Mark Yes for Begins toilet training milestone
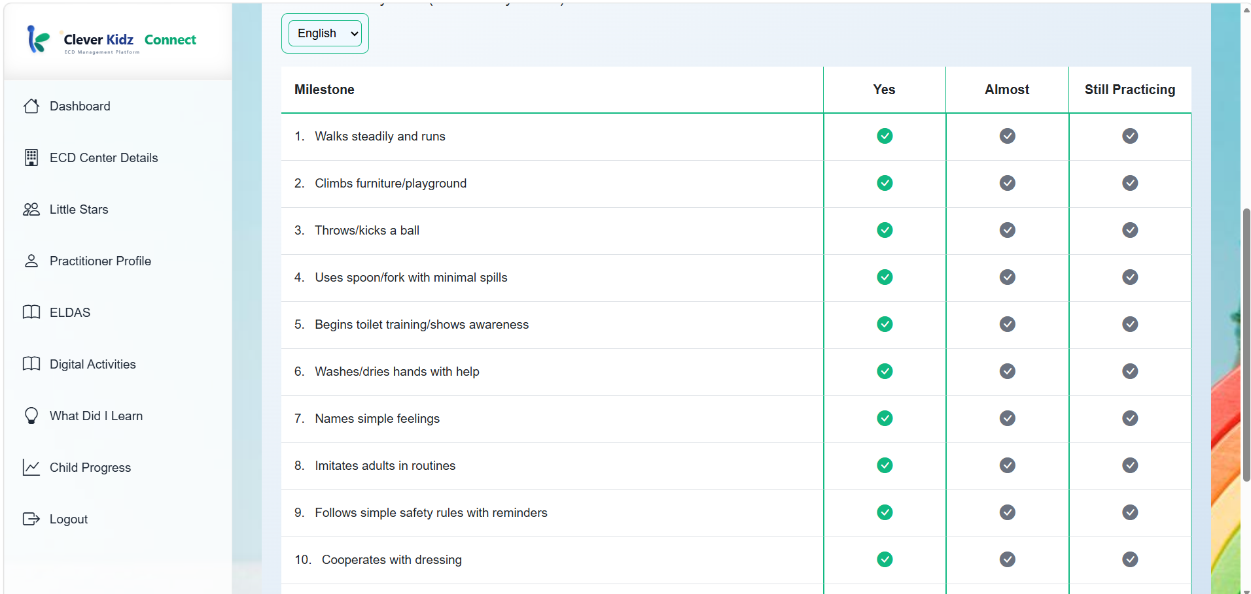Image resolution: width=1251 pixels, height=594 pixels. point(885,324)
